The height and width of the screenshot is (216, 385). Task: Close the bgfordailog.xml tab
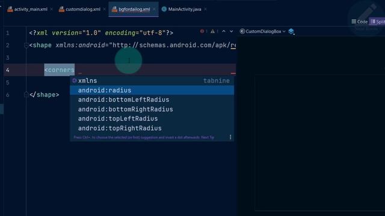(x=154, y=10)
